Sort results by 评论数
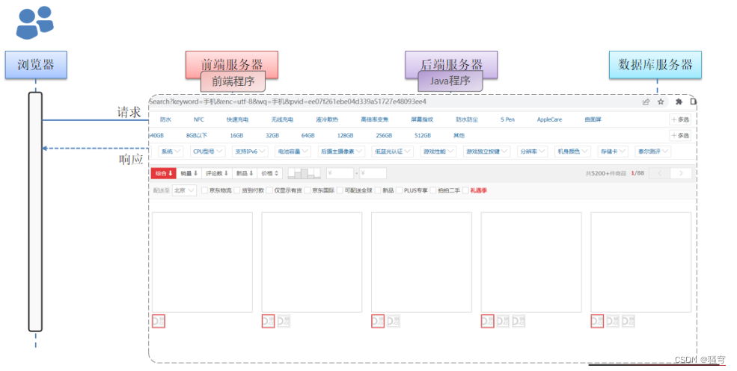737x371 pixels. [217, 173]
